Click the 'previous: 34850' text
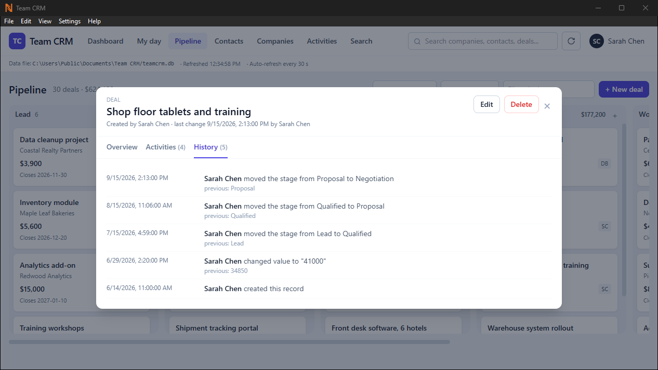 226,271
